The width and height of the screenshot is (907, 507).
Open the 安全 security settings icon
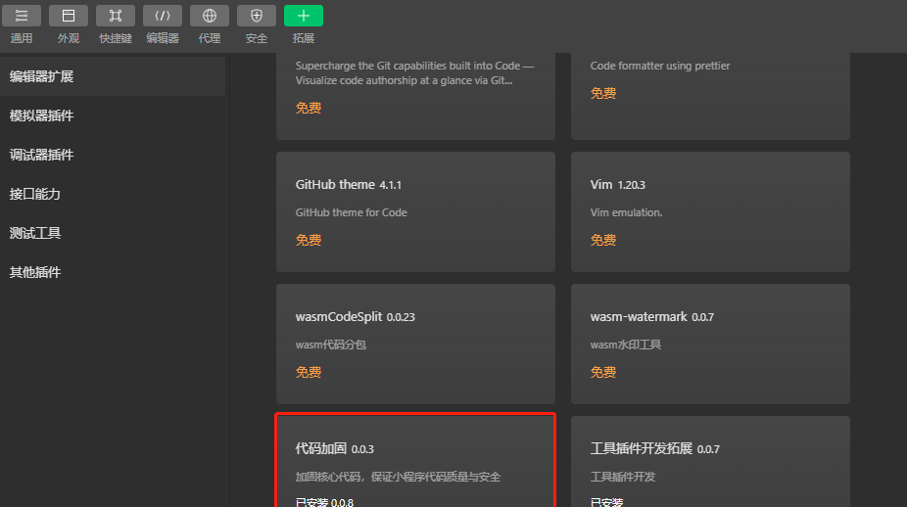257,16
